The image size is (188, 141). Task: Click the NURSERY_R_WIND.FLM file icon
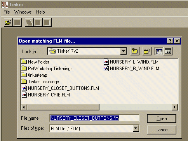pos(106,69)
